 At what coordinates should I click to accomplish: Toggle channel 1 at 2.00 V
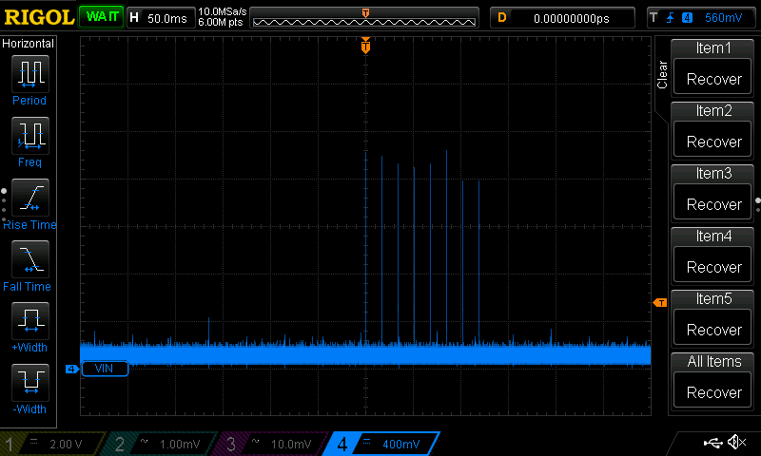click(52, 444)
